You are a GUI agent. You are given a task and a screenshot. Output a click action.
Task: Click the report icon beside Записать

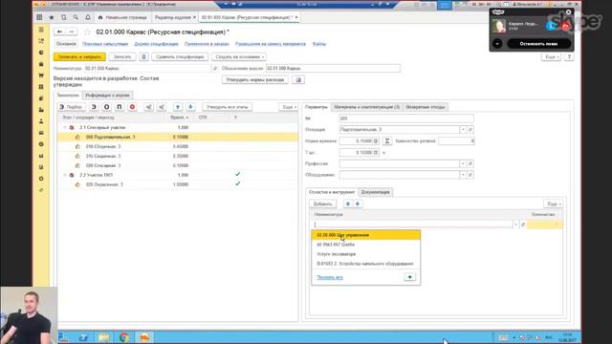(143, 57)
